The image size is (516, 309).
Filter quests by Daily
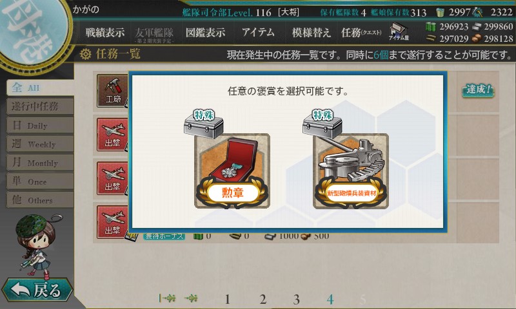click(40, 126)
